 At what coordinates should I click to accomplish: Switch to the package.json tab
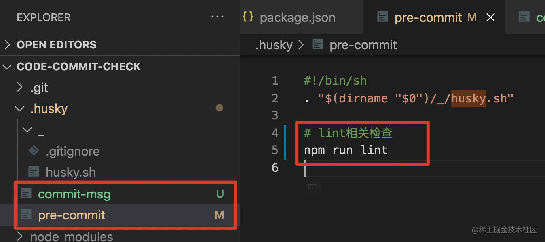pyautogui.click(x=298, y=17)
